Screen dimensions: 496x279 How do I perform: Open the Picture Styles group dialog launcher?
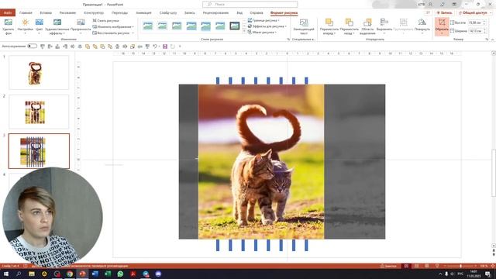click(288, 40)
